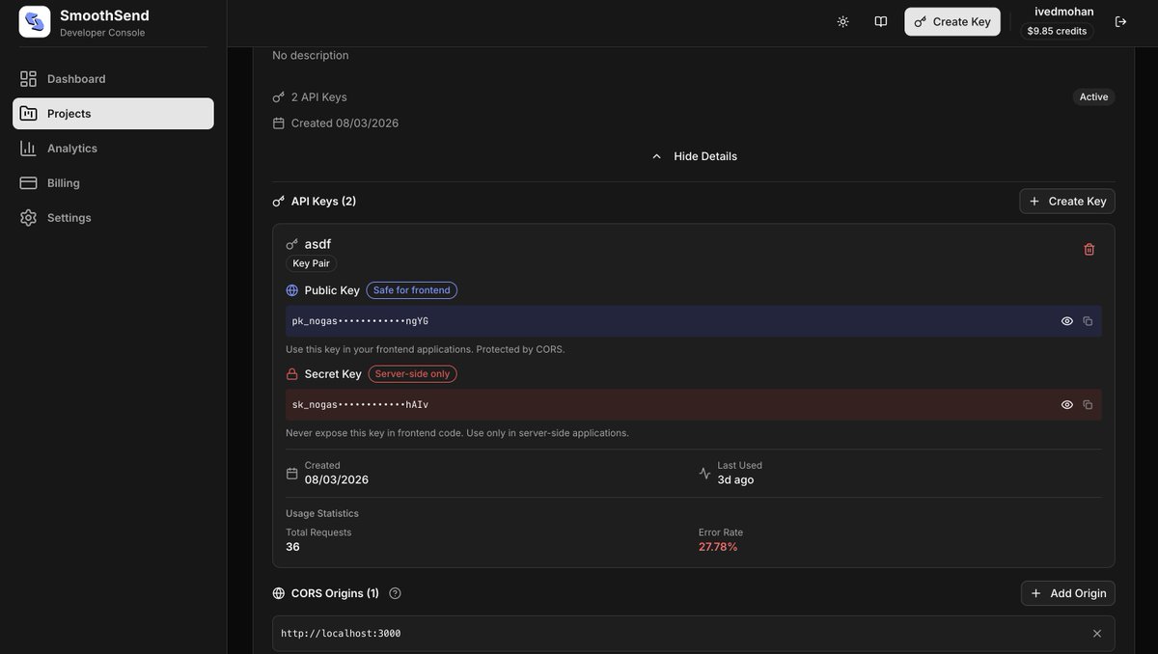1158x654 pixels.
Task: Click the 2 API Keys summary text
Action: pyautogui.click(x=318, y=97)
